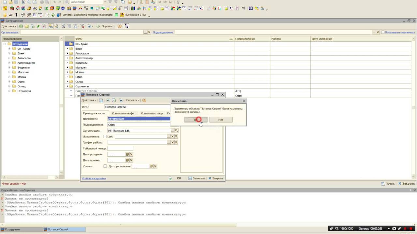Click the open book icon in second toolbar

pyautogui.click(x=251, y=8)
